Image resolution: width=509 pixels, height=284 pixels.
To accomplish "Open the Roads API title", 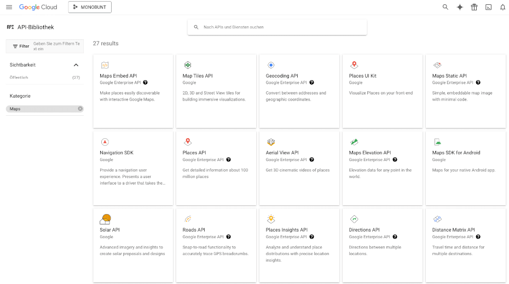I will point(194,229).
